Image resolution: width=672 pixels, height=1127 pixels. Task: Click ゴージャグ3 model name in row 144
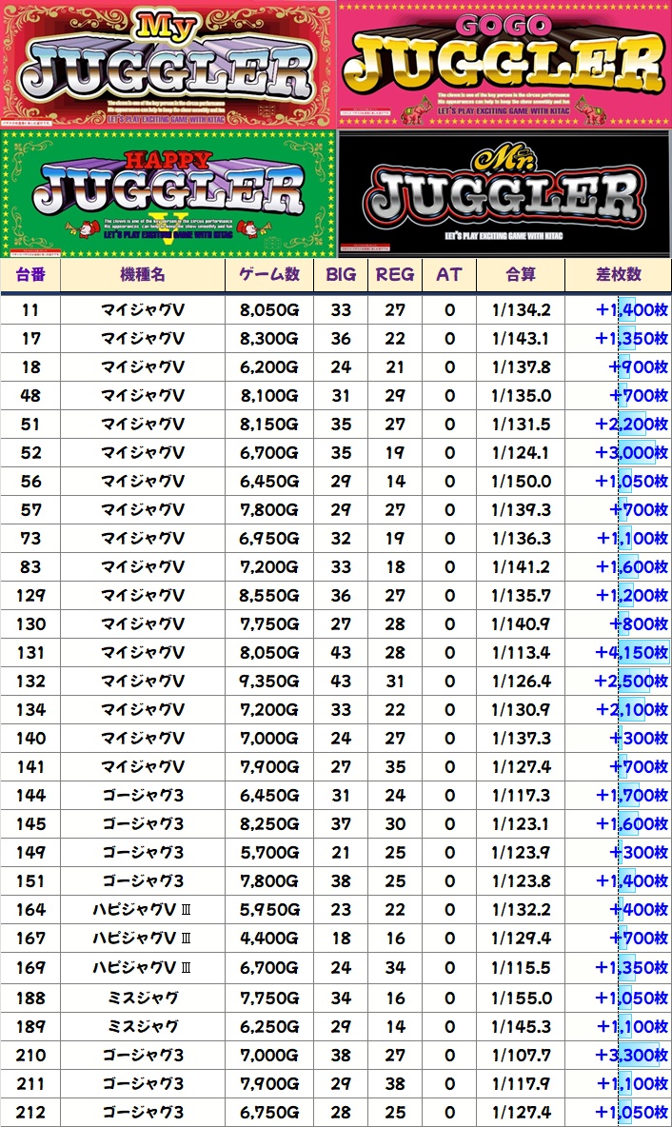pos(143,796)
